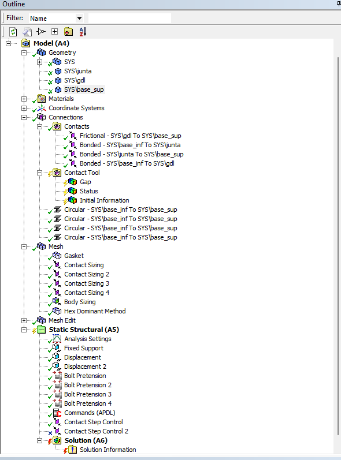This screenshot has height=460, width=341.
Task: Click the A-Z sort toolbar icon
Action: coord(83,31)
